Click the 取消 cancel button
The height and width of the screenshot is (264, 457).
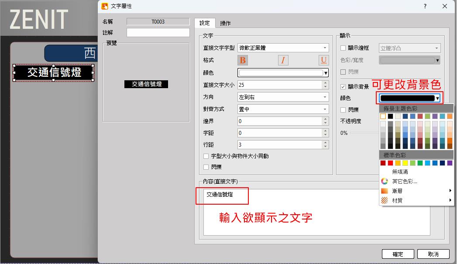pos(433,254)
